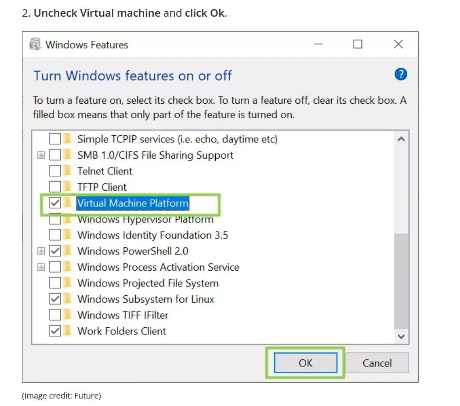Select the Windows Identity Foundation 3.5 item

[152, 235]
